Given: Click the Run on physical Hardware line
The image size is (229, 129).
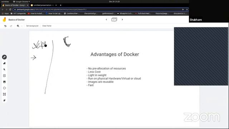Looking at the screenshot, I should pos(114,78).
